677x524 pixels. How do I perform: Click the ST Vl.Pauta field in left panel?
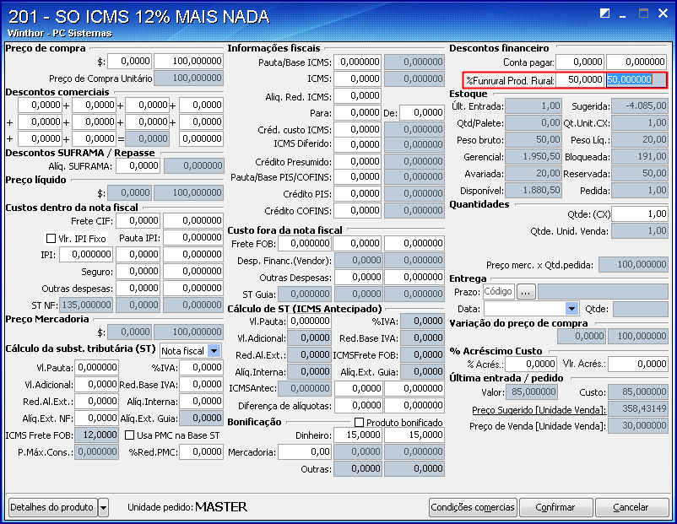click(x=97, y=368)
